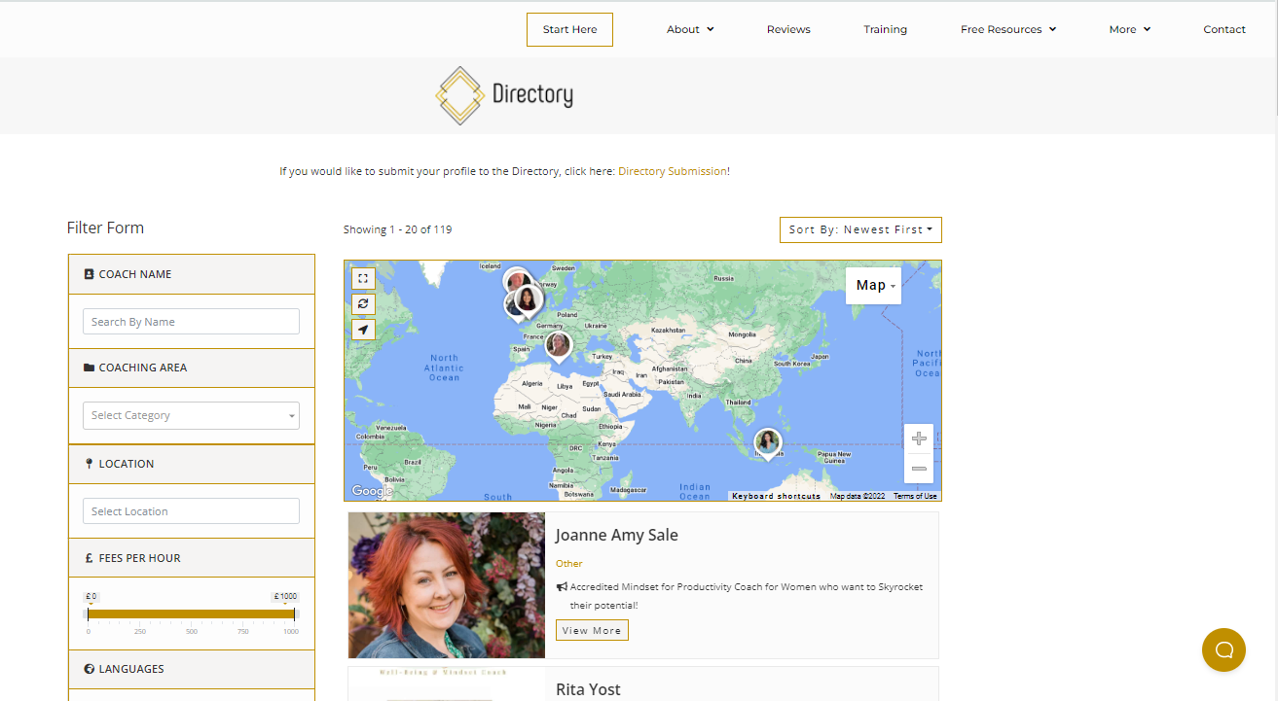Open Rita Yost profile title
The height and width of the screenshot is (701, 1278).
pyautogui.click(x=588, y=689)
